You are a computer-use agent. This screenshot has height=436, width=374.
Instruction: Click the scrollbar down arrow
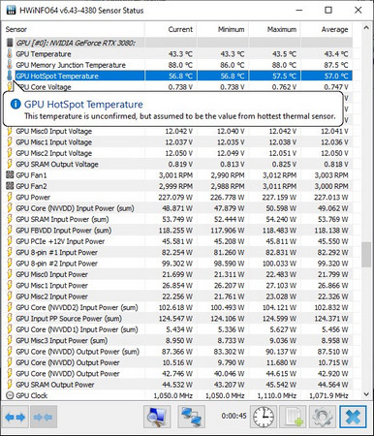click(366, 394)
